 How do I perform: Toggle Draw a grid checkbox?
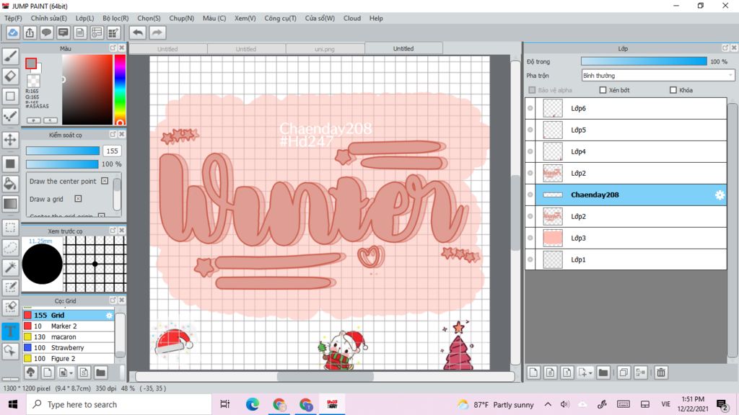point(78,199)
